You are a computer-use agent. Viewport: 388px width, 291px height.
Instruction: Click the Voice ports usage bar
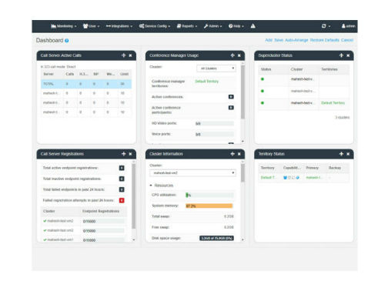215,134
